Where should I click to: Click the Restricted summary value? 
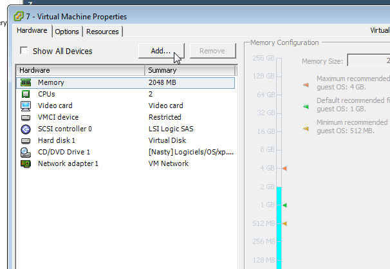(165, 117)
